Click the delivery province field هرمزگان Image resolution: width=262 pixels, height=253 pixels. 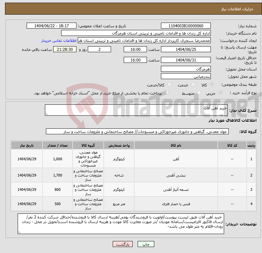186,69
